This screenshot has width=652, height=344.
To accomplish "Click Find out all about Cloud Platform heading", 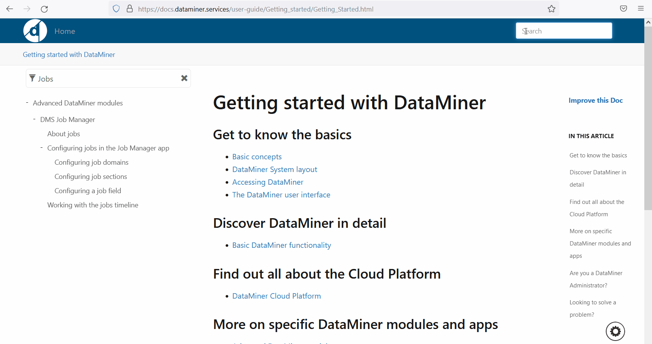I will pyautogui.click(x=327, y=274).
